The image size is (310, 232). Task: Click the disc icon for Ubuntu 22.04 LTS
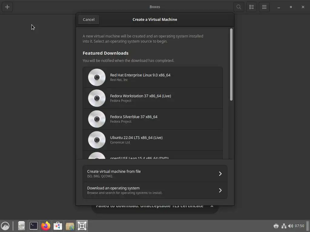click(97, 140)
